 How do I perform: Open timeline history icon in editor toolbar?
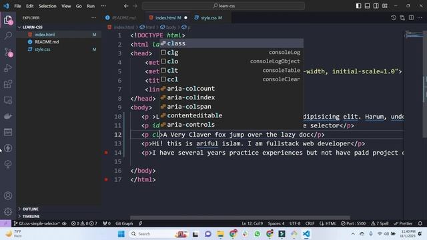[394, 18]
